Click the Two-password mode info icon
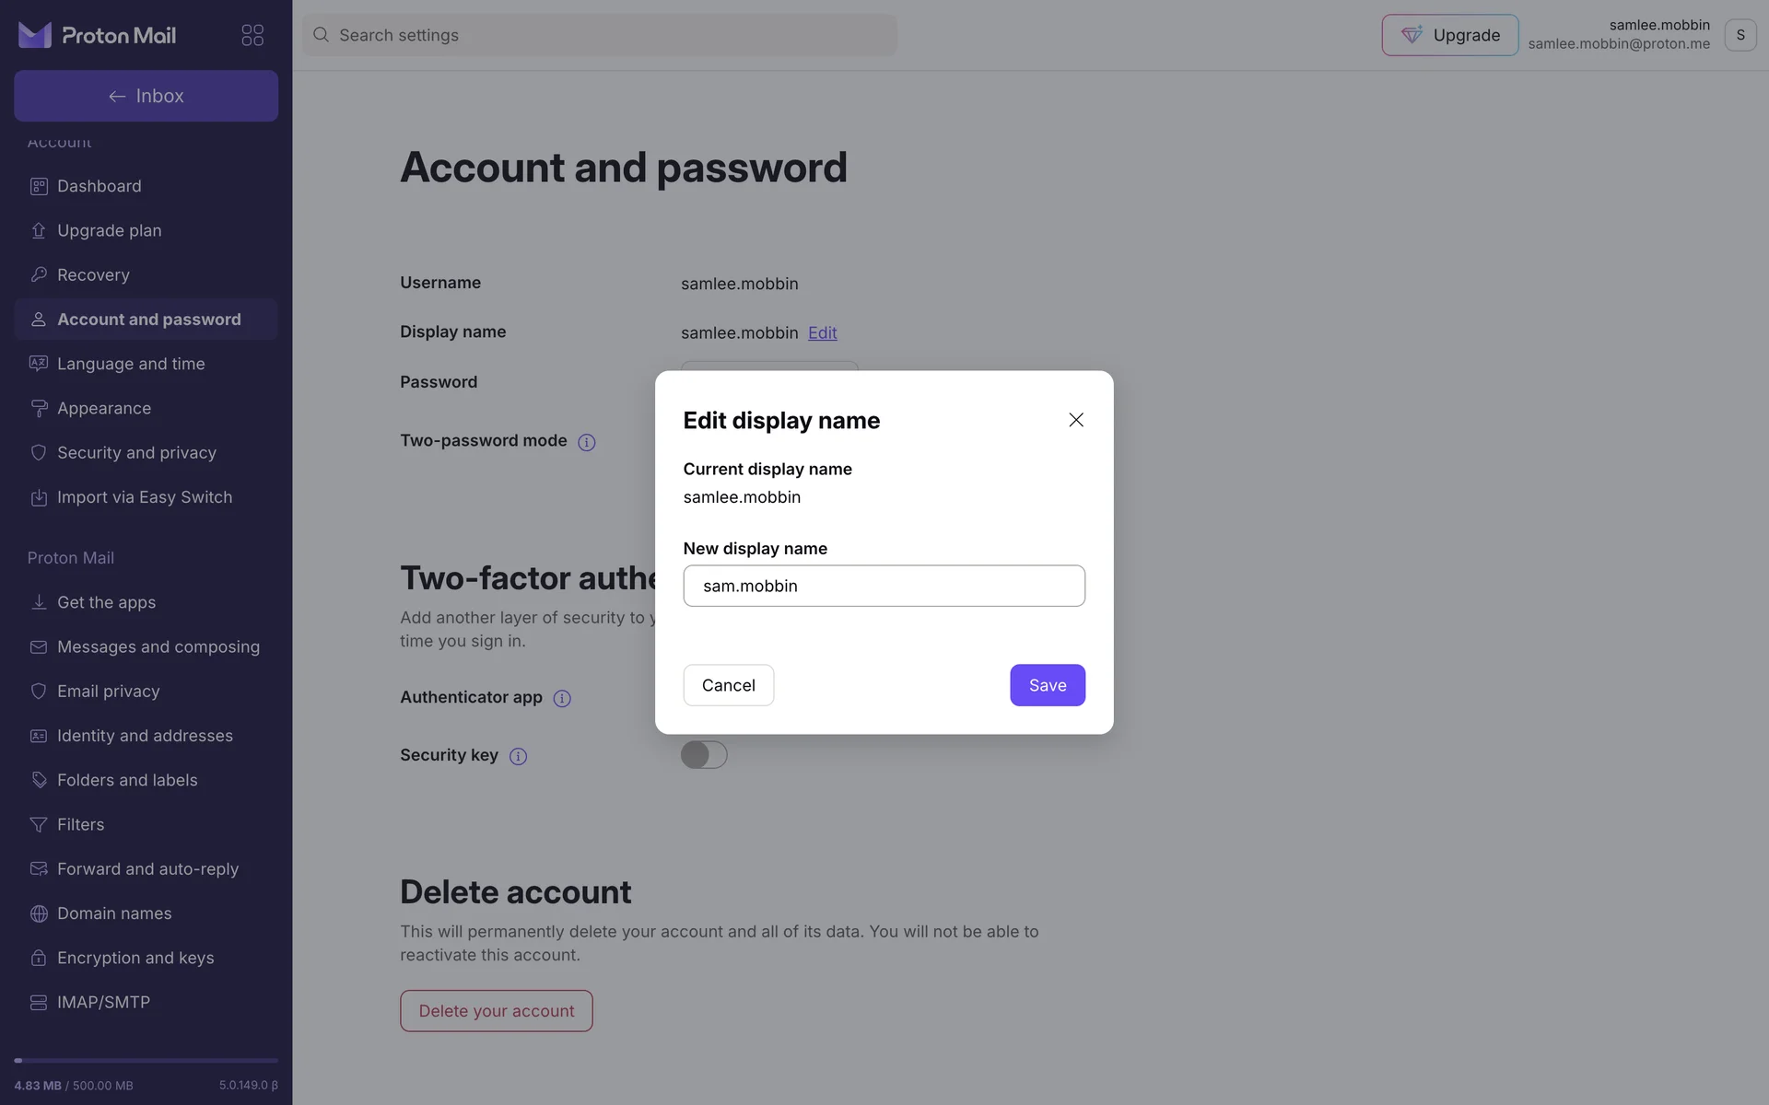 586,442
